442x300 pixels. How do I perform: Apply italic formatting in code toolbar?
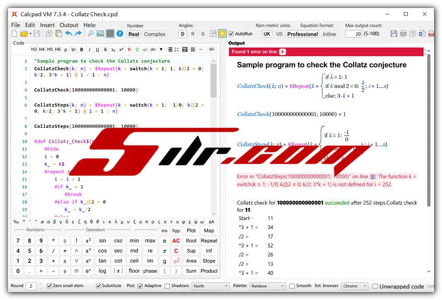coord(90,50)
